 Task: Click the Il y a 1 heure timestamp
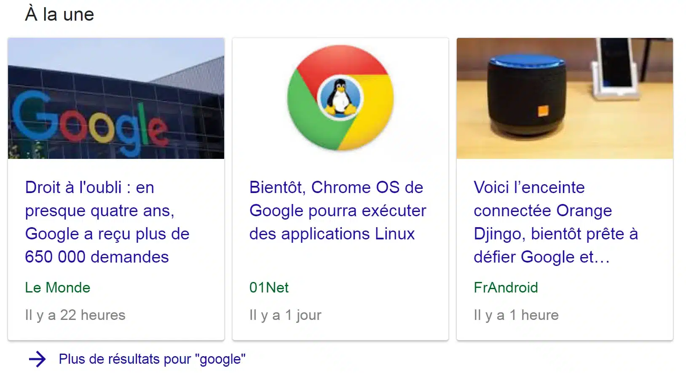(516, 315)
